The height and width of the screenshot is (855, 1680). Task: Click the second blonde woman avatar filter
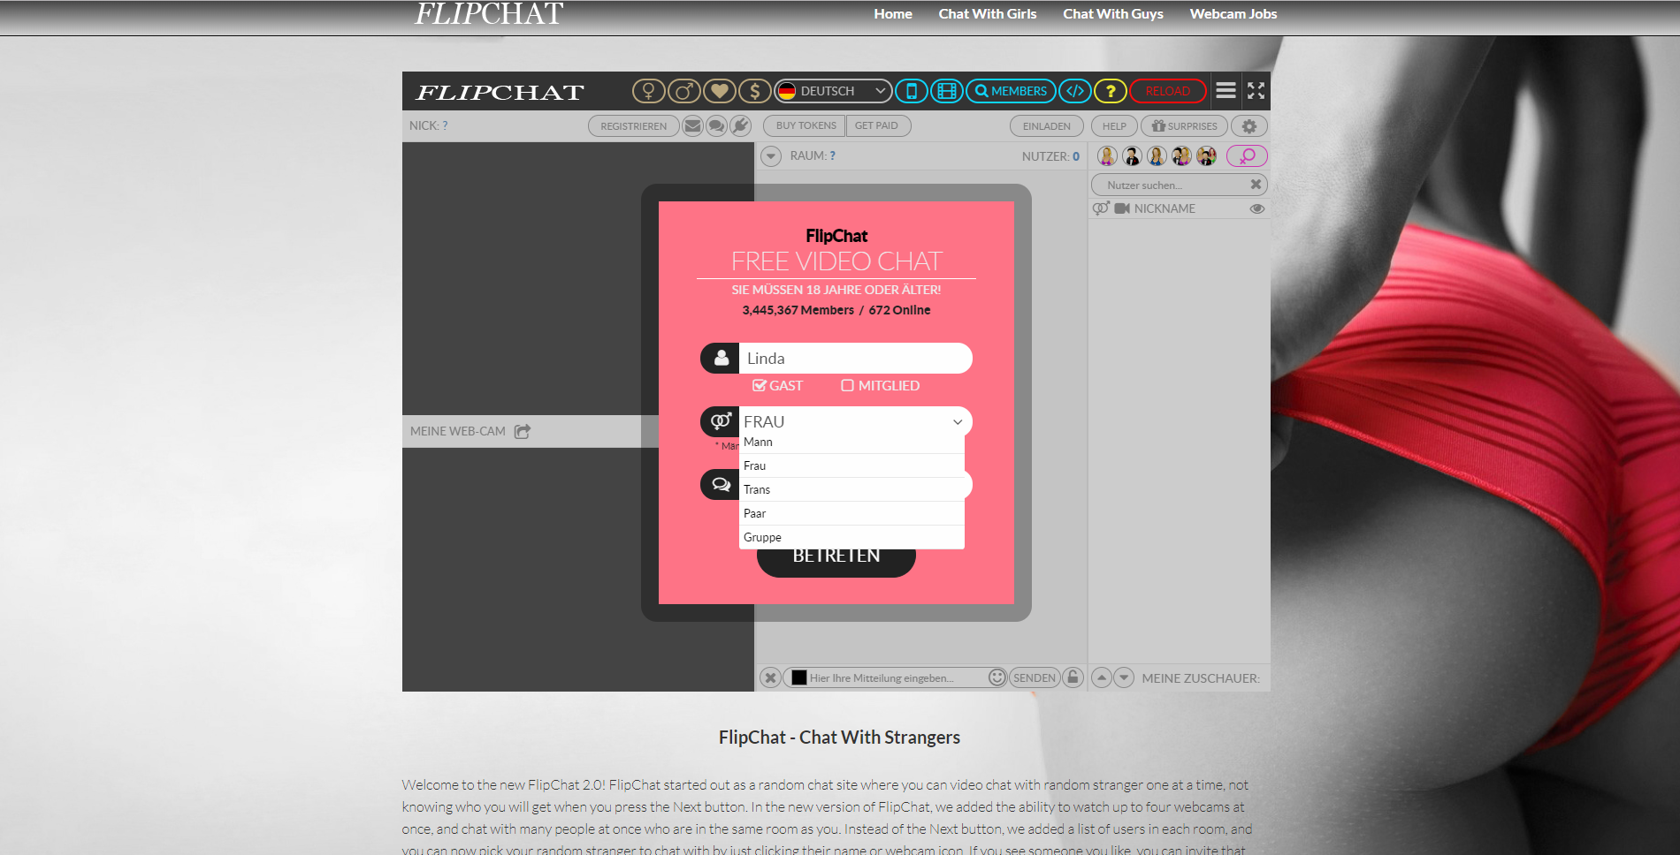tap(1157, 156)
